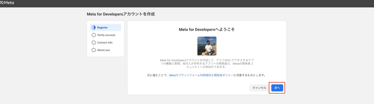
Task: Open the Register step label
Action: pyautogui.click(x=102, y=27)
